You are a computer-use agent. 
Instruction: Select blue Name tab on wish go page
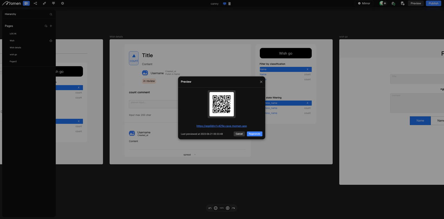(x=420, y=120)
